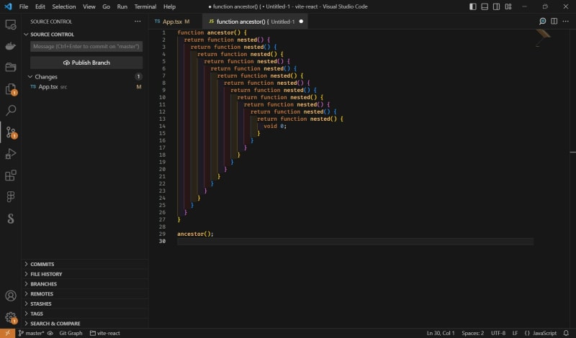
Task: Click the void 0; statement on line 14
Action: click(x=275, y=126)
